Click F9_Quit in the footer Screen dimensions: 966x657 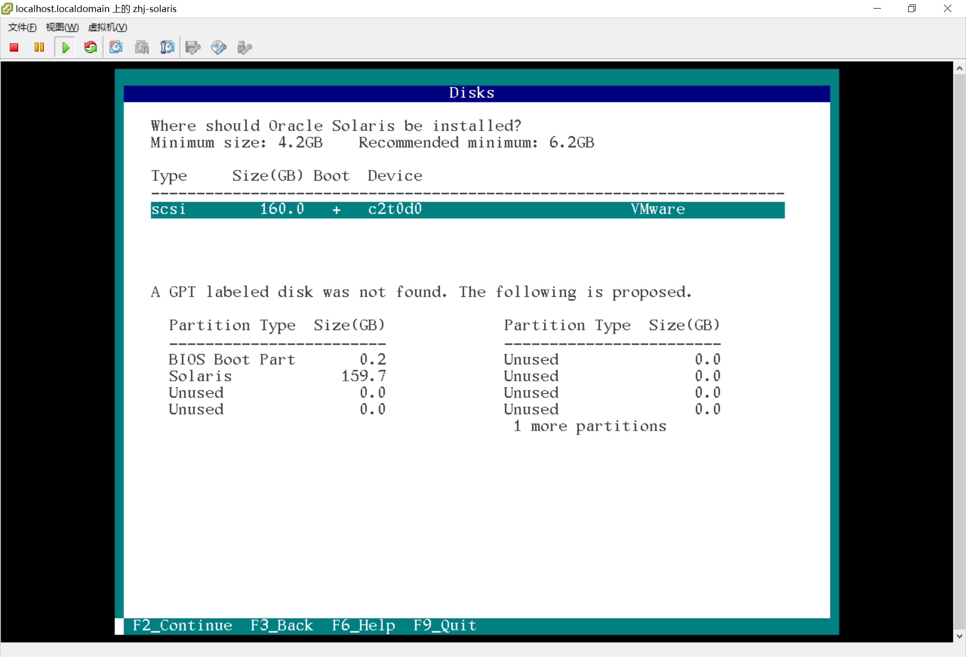pos(445,625)
